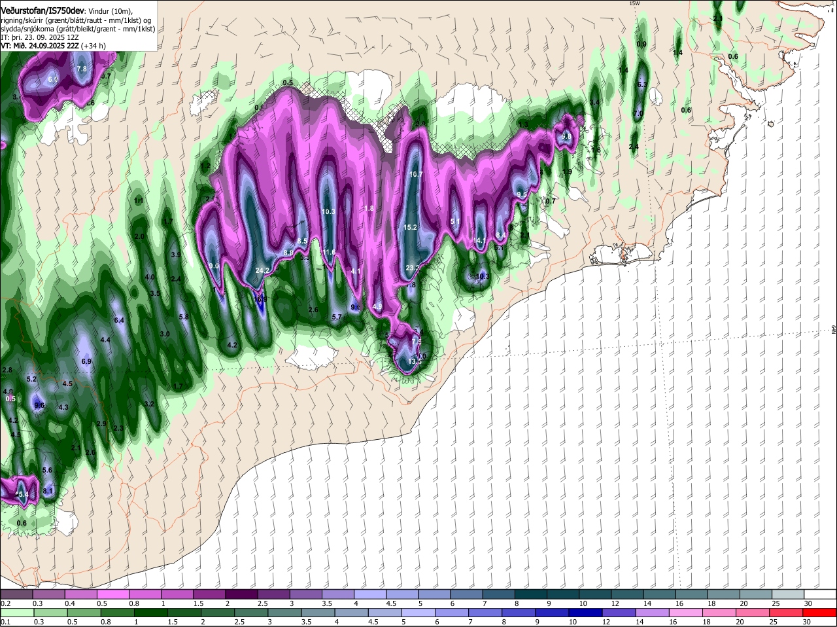Click the 5.8 precipitation value on the map

(x=184, y=317)
